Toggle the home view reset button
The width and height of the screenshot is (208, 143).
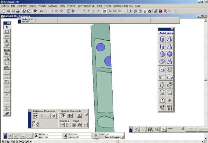pos(79,125)
